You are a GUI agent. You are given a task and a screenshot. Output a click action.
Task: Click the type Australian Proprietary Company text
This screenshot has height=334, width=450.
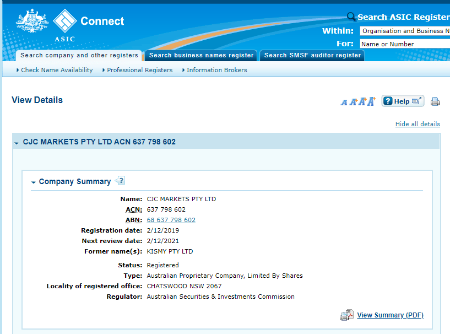[225, 276]
